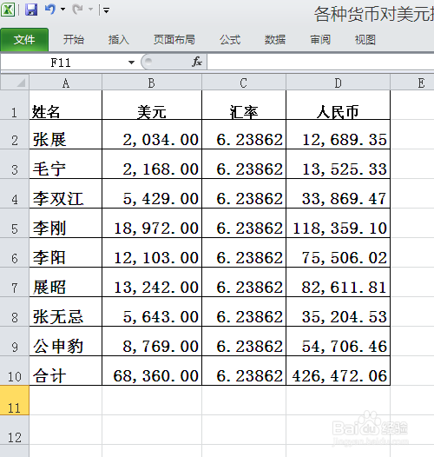Open the 页面布局 ribbon tab
The width and height of the screenshot is (434, 457).
click(174, 40)
